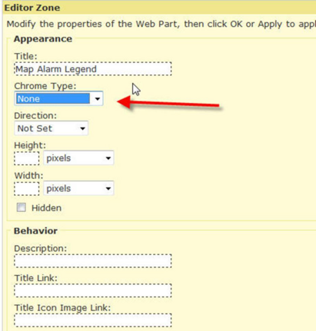Focus the Title Link text field
The height and width of the screenshot is (331, 316).
tap(93, 290)
